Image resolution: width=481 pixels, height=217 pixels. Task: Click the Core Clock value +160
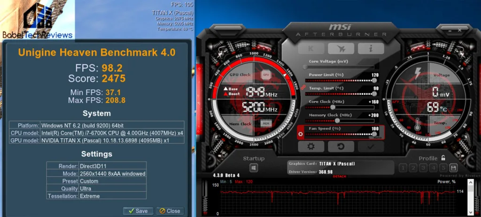point(373,102)
